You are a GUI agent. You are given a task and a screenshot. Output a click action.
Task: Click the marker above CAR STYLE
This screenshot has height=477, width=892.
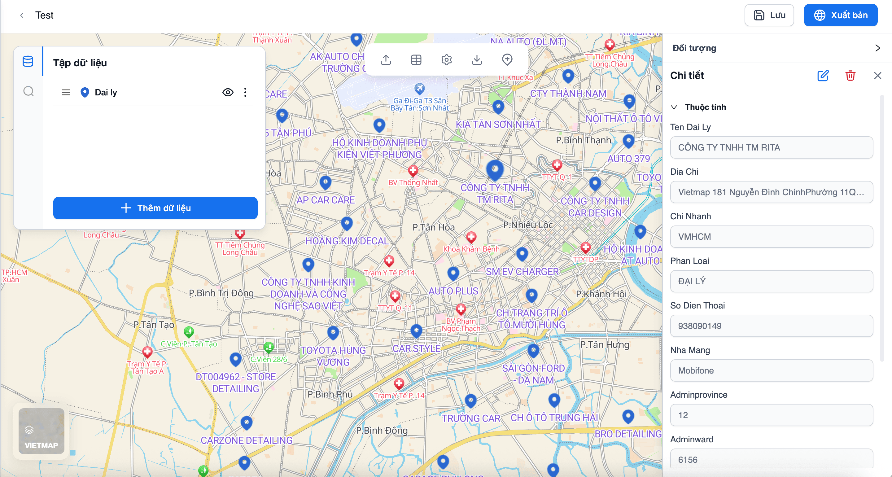pos(416,331)
